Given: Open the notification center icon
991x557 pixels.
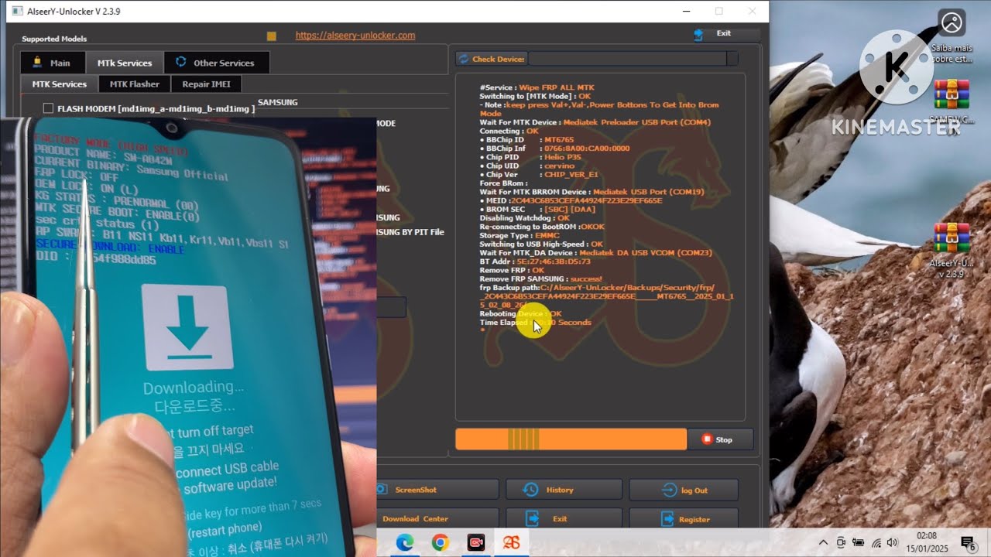Looking at the screenshot, I should coord(967,543).
